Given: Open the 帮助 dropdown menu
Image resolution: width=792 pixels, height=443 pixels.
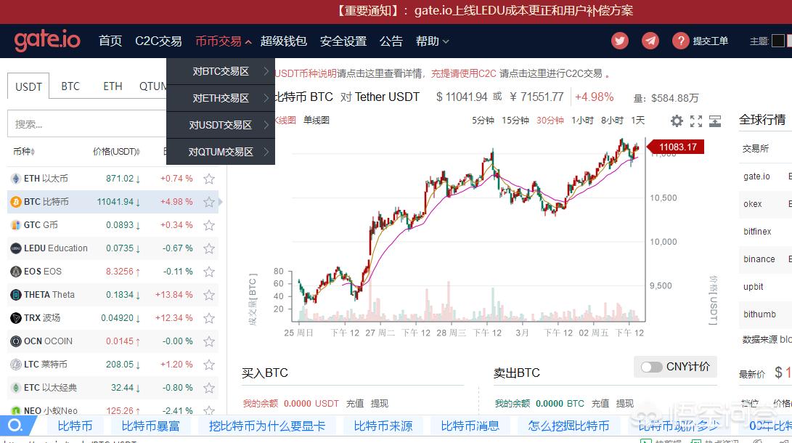Looking at the screenshot, I should coord(432,41).
